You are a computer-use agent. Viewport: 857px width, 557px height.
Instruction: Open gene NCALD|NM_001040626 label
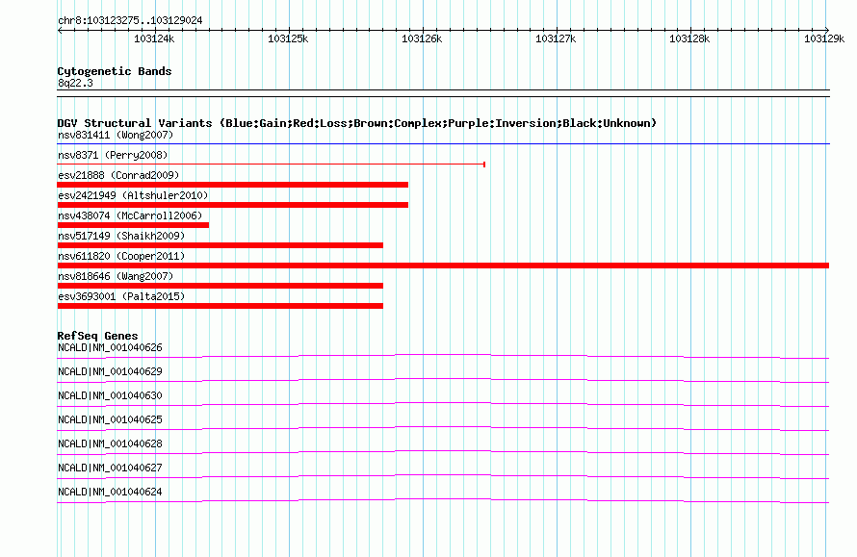tap(110, 348)
